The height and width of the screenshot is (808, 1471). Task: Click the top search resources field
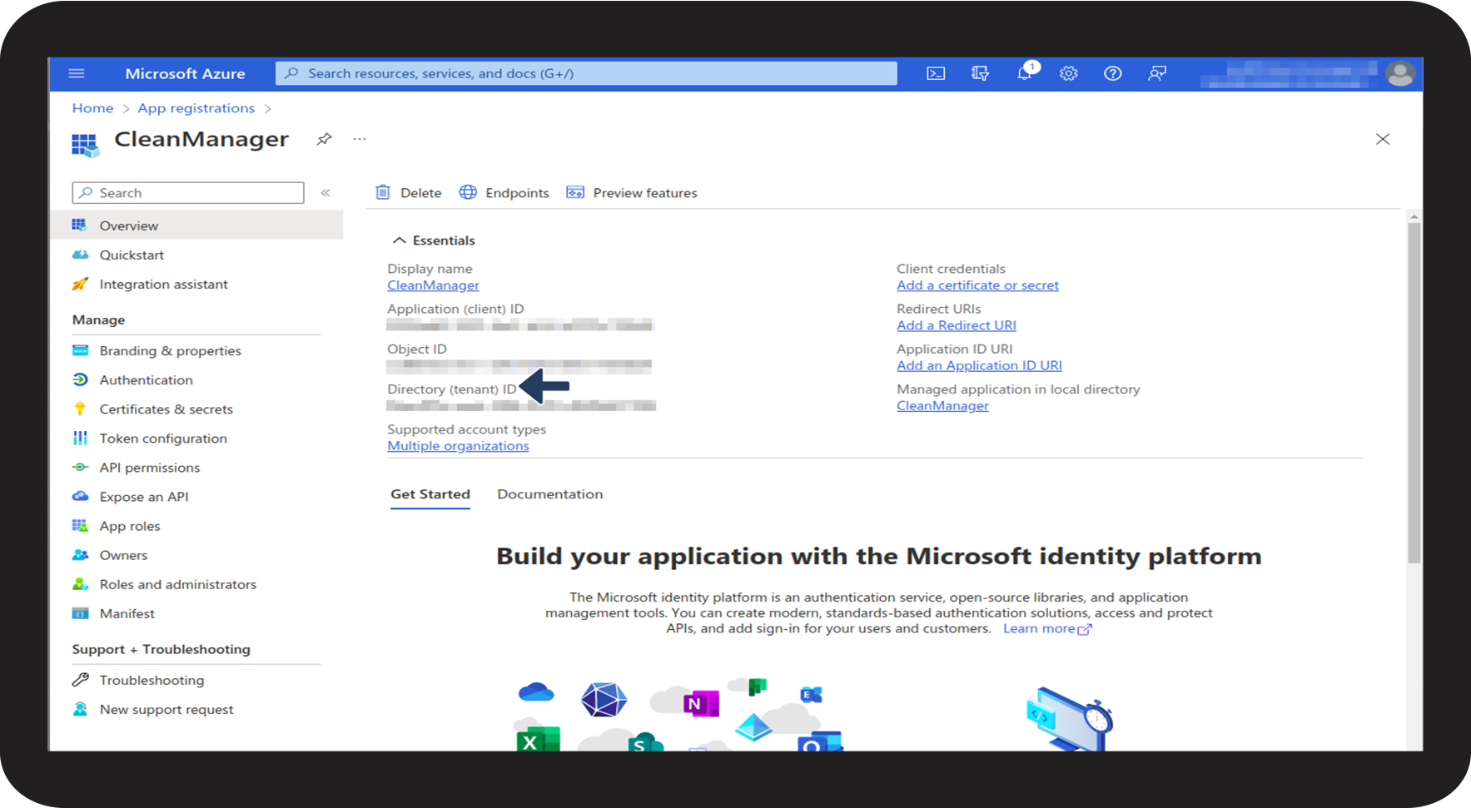click(586, 73)
